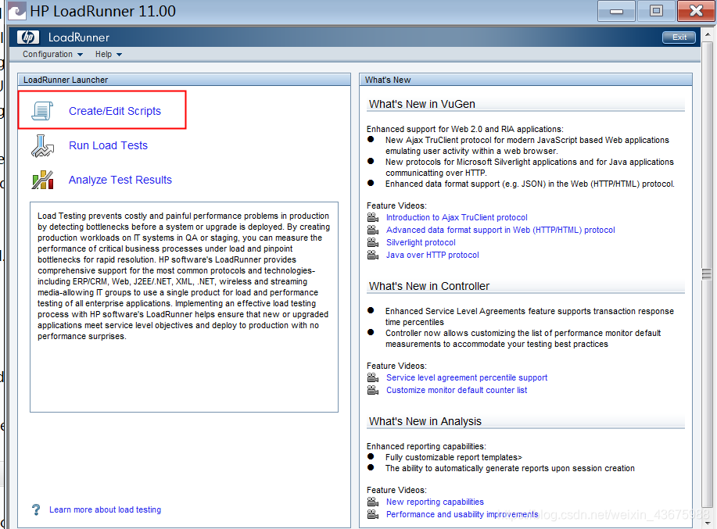Close the HP LoadRunner window
Screen dimensions: 717x529
point(696,11)
